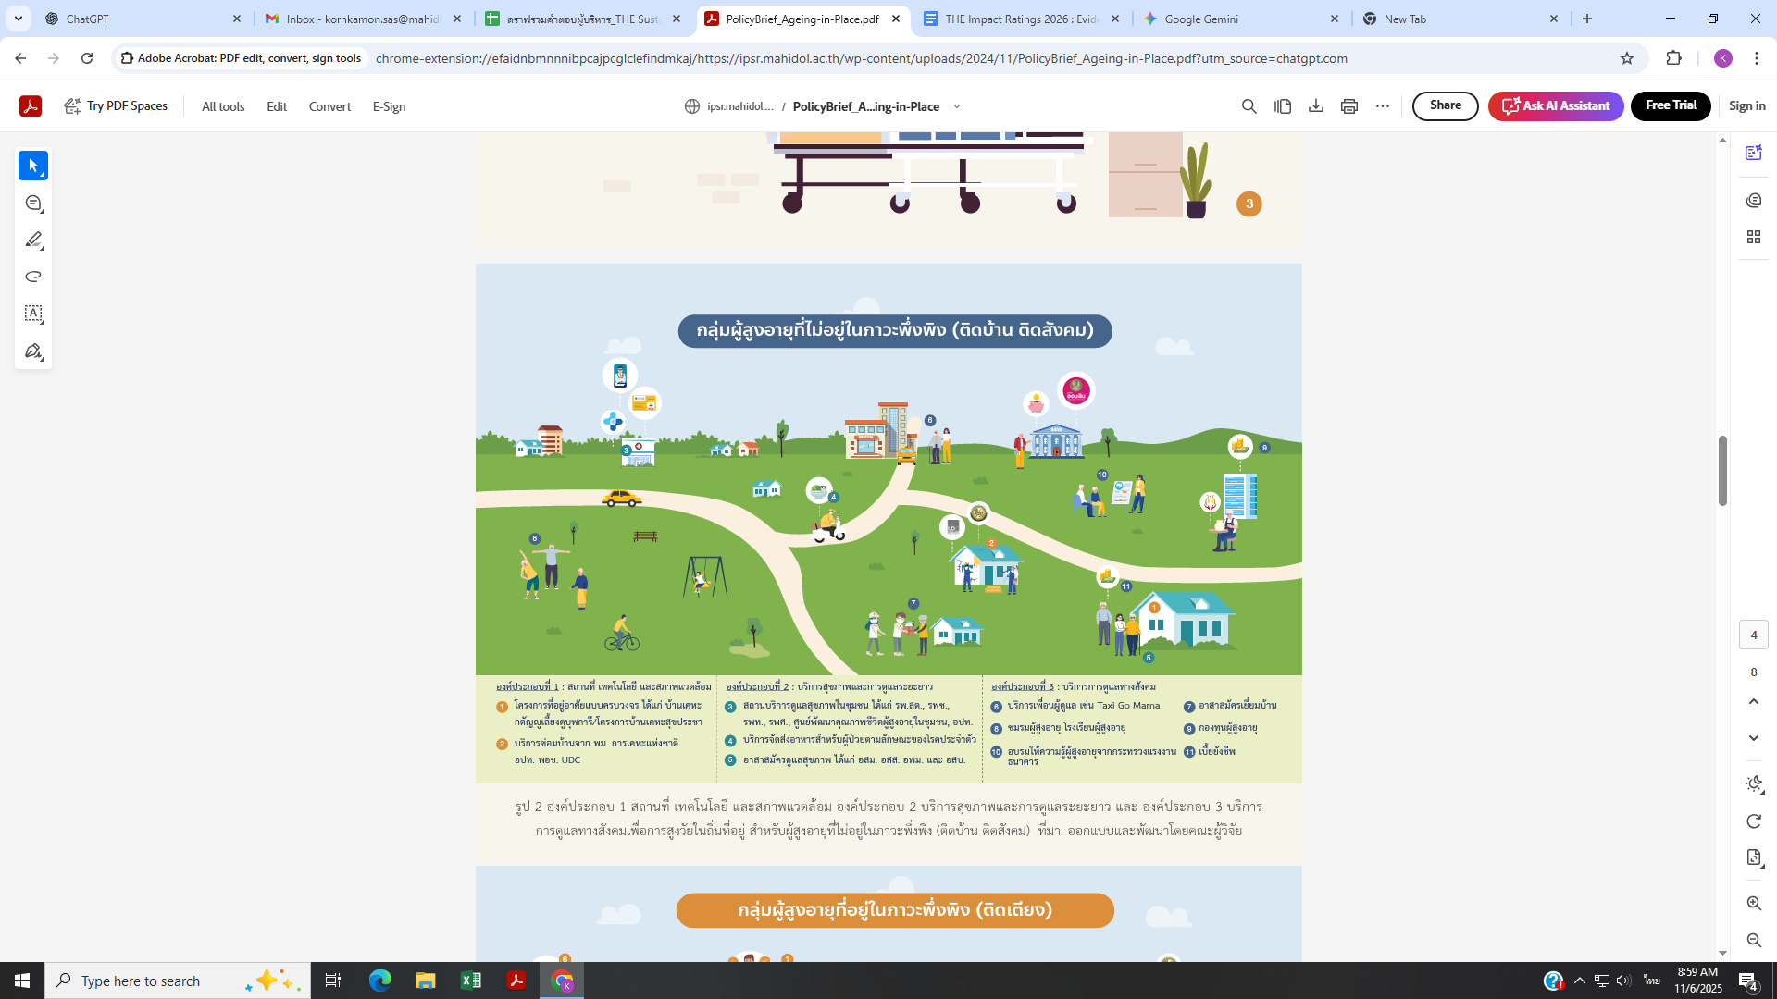
Task: Open Excel from the Windows taskbar
Action: 470,980
